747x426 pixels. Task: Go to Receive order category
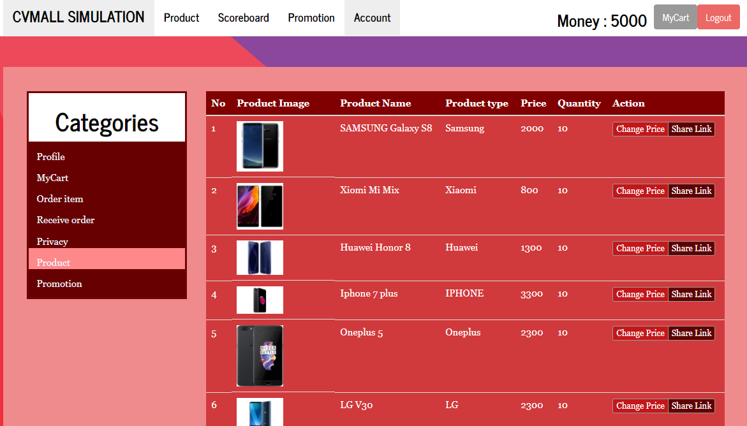pyautogui.click(x=66, y=220)
